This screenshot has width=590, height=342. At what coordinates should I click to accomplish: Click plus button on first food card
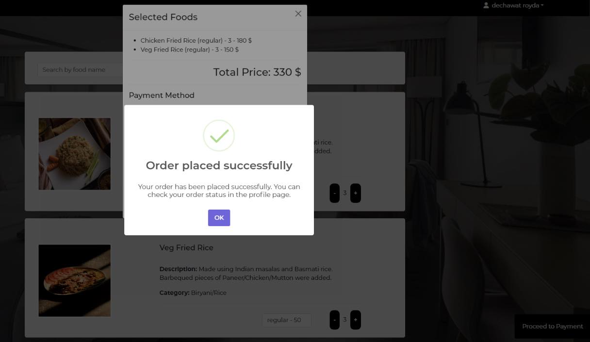pyautogui.click(x=355, y=193)
